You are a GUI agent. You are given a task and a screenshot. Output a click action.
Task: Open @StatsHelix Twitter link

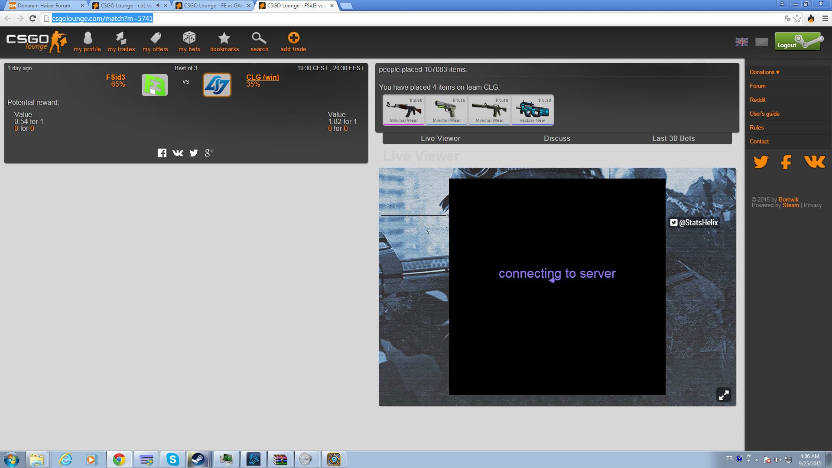tap(694, 222)
